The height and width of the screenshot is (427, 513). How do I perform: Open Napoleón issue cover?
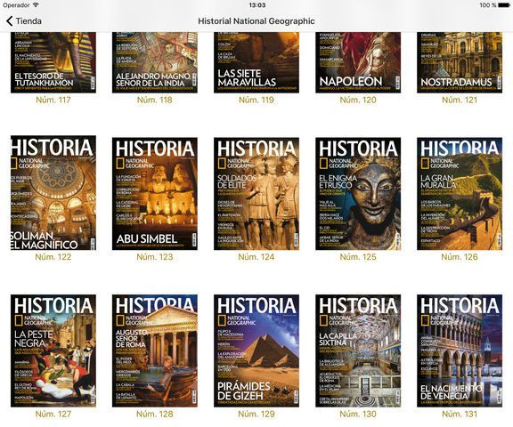pos(358,62)
